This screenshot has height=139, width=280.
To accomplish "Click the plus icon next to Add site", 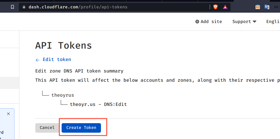I will click(x=197, y=22).
